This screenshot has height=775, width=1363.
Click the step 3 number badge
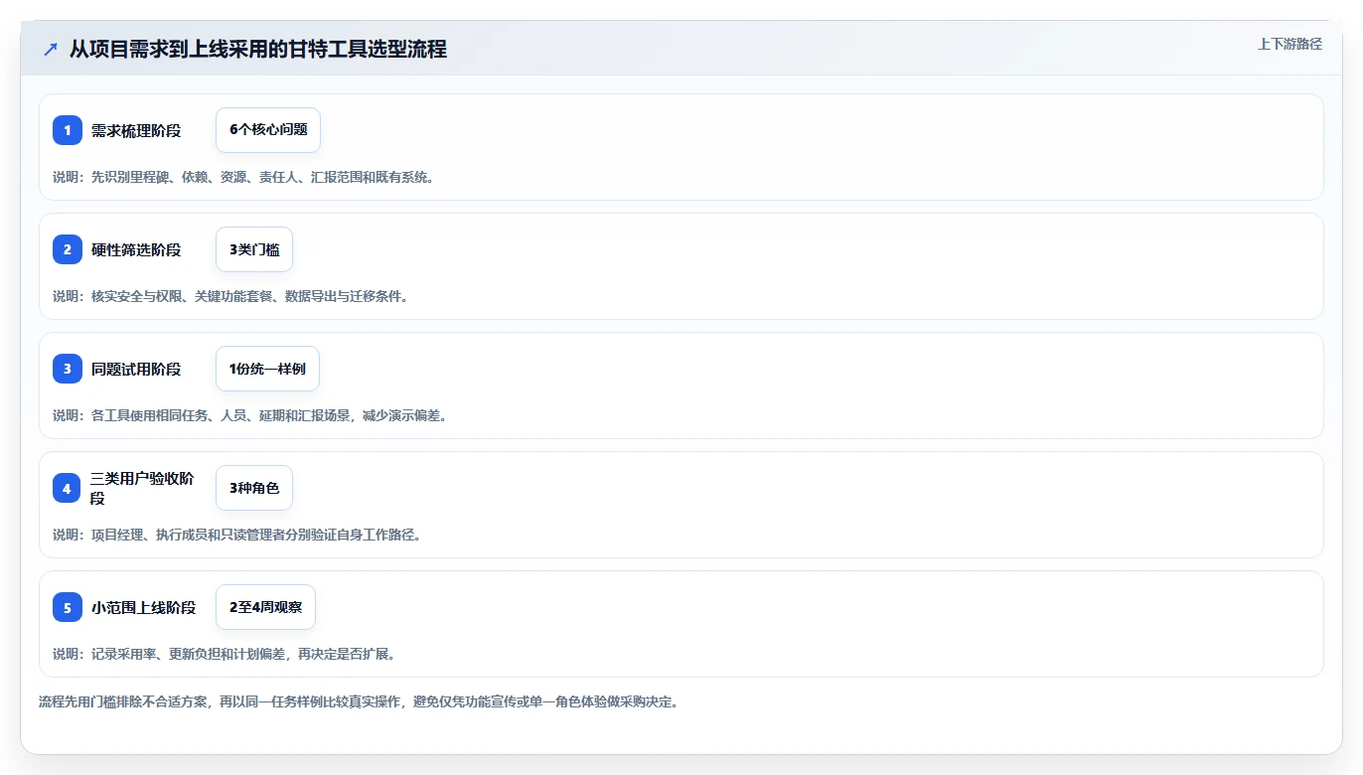68,369
